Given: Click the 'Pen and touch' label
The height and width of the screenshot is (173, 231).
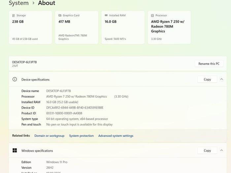Looking at the screenshot, I should click(x=31, y=125).
